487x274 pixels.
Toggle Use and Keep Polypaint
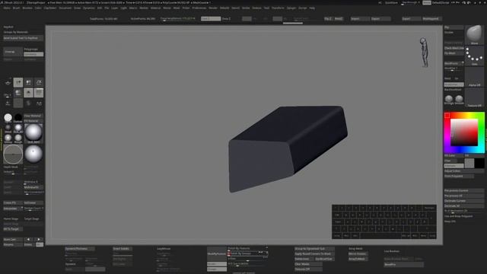[x=458, y=216]
